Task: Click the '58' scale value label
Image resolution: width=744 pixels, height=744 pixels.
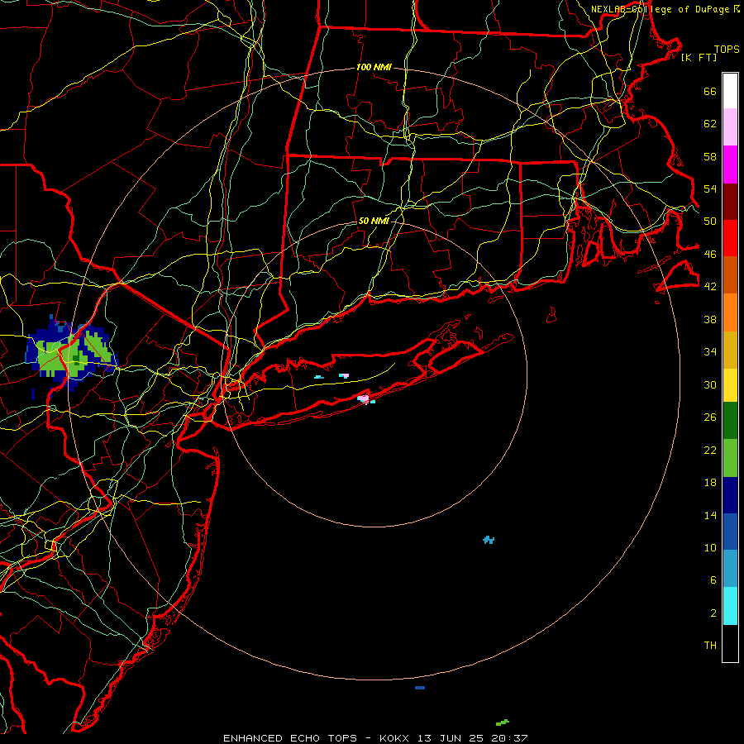Action: point(710,156)
